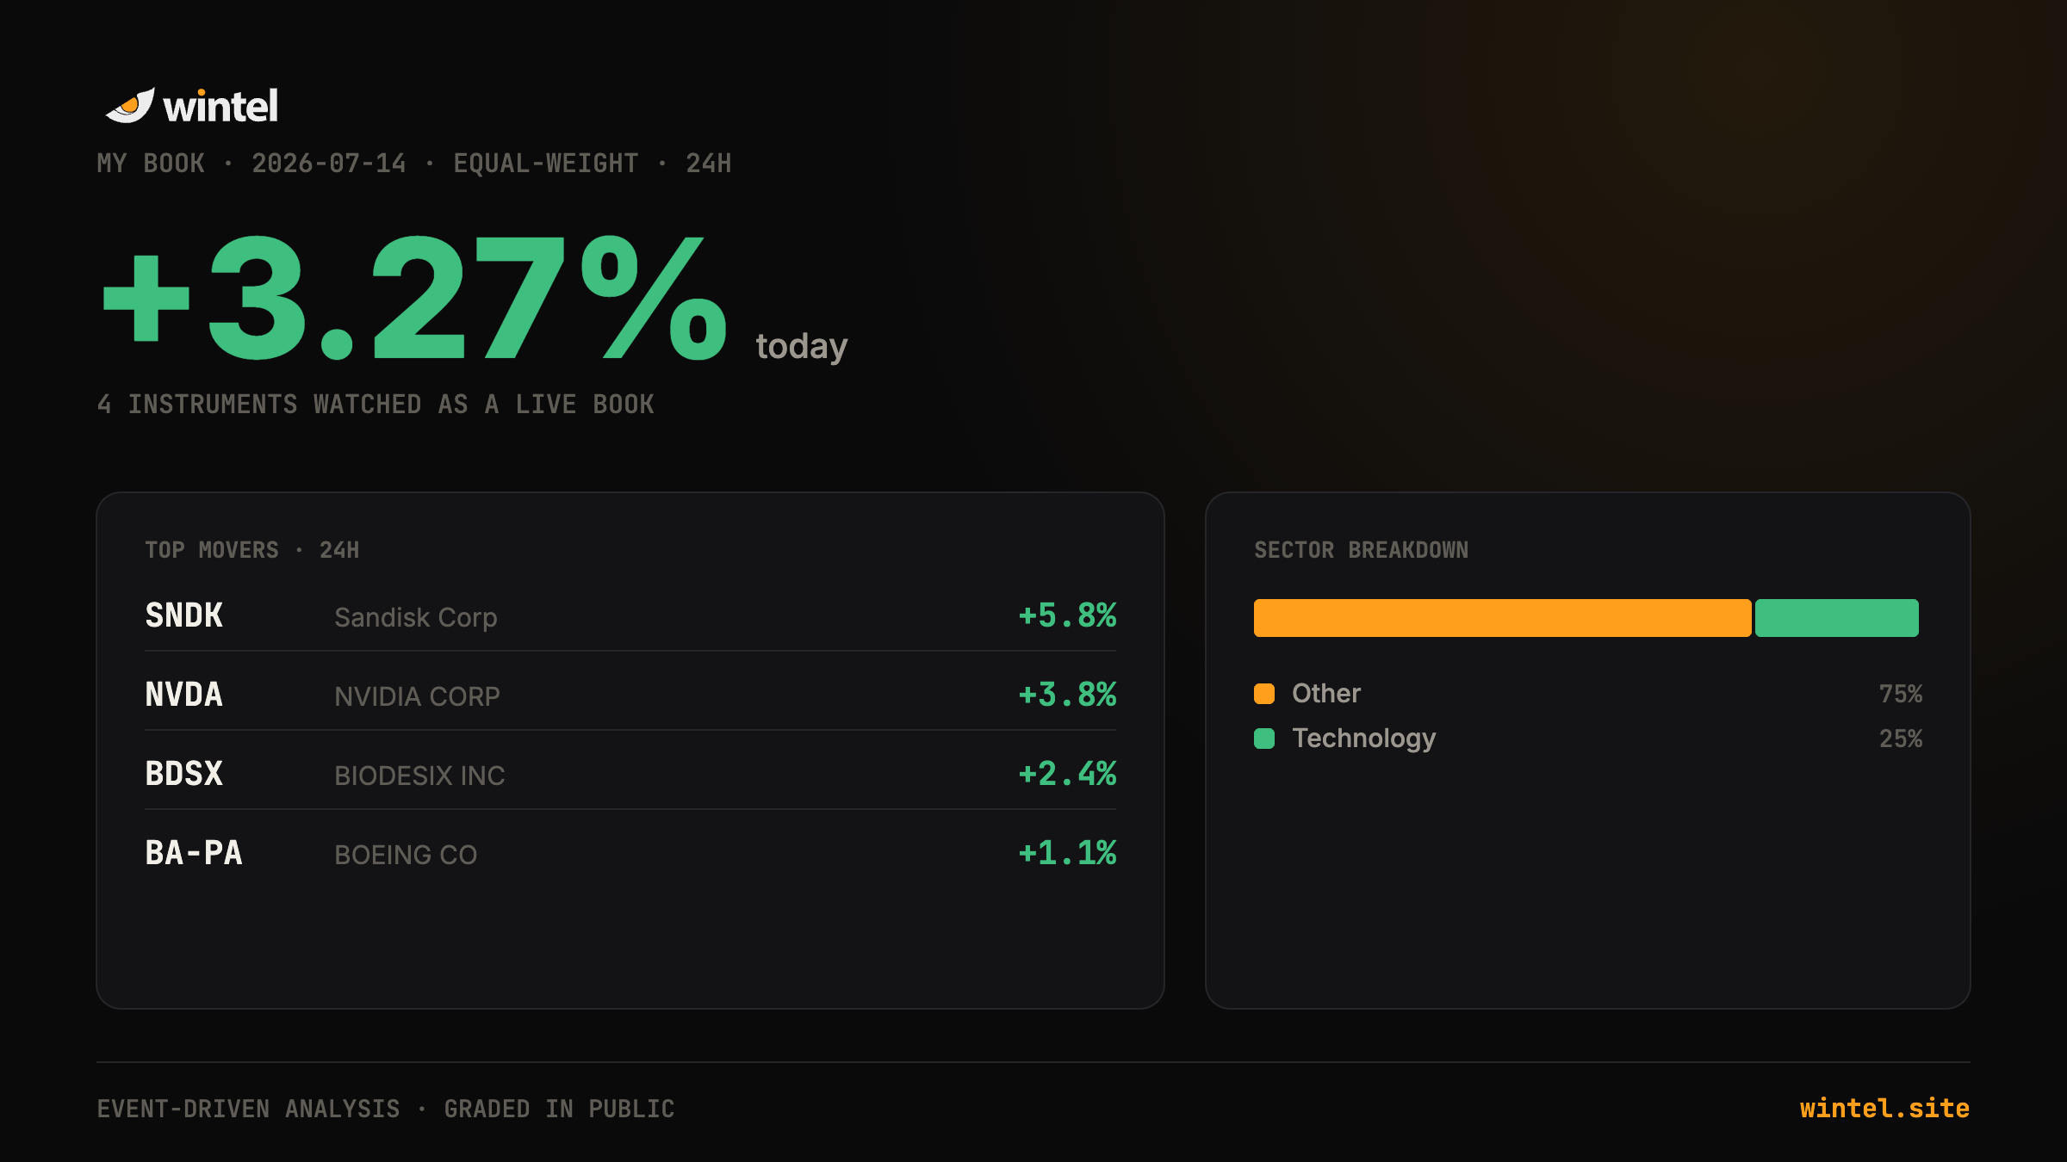Select the green Technology legend square

coord(1264,739)
